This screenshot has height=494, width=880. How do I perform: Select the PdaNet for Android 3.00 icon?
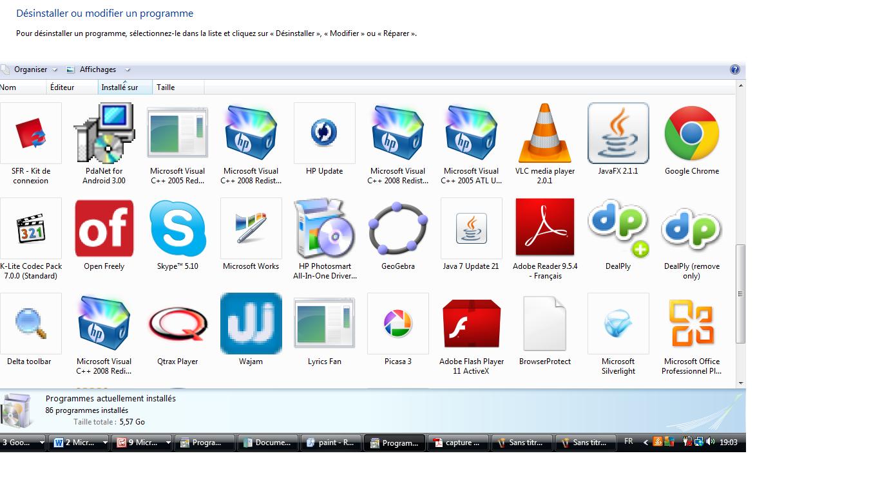[104, 133]
